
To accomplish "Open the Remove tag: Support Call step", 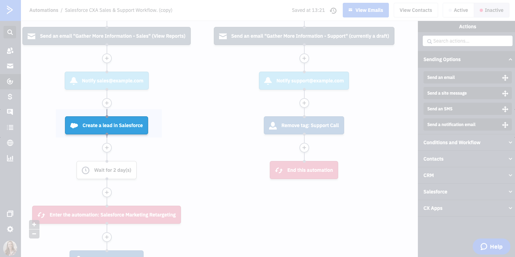I will point(304,125).
